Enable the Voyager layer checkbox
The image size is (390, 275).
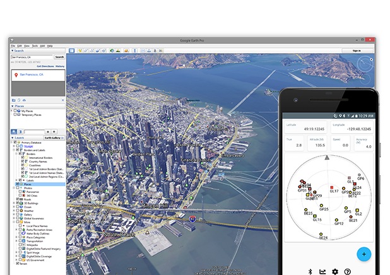click(x=18, y=146)
